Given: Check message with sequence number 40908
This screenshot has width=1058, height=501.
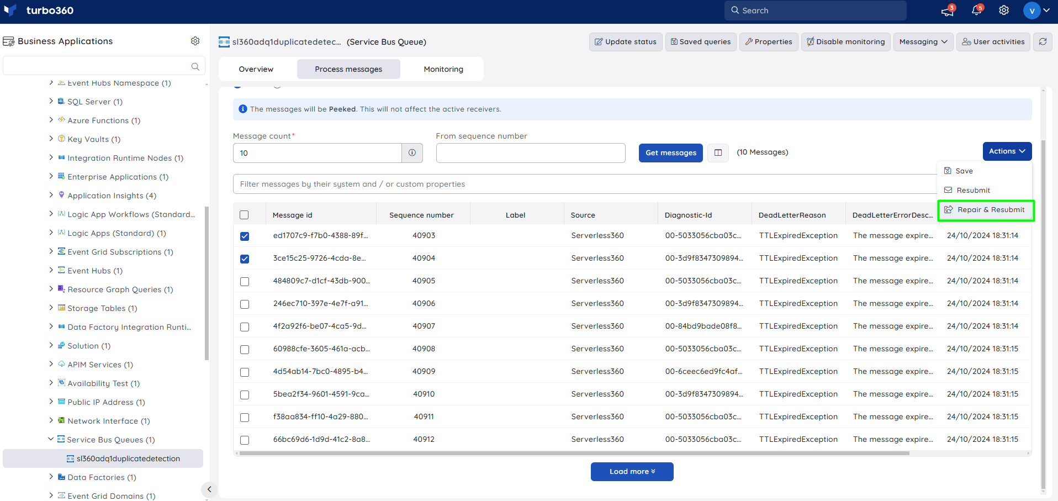Looking at the screenshot, I should pyautogui.click(x=245, y=349).
